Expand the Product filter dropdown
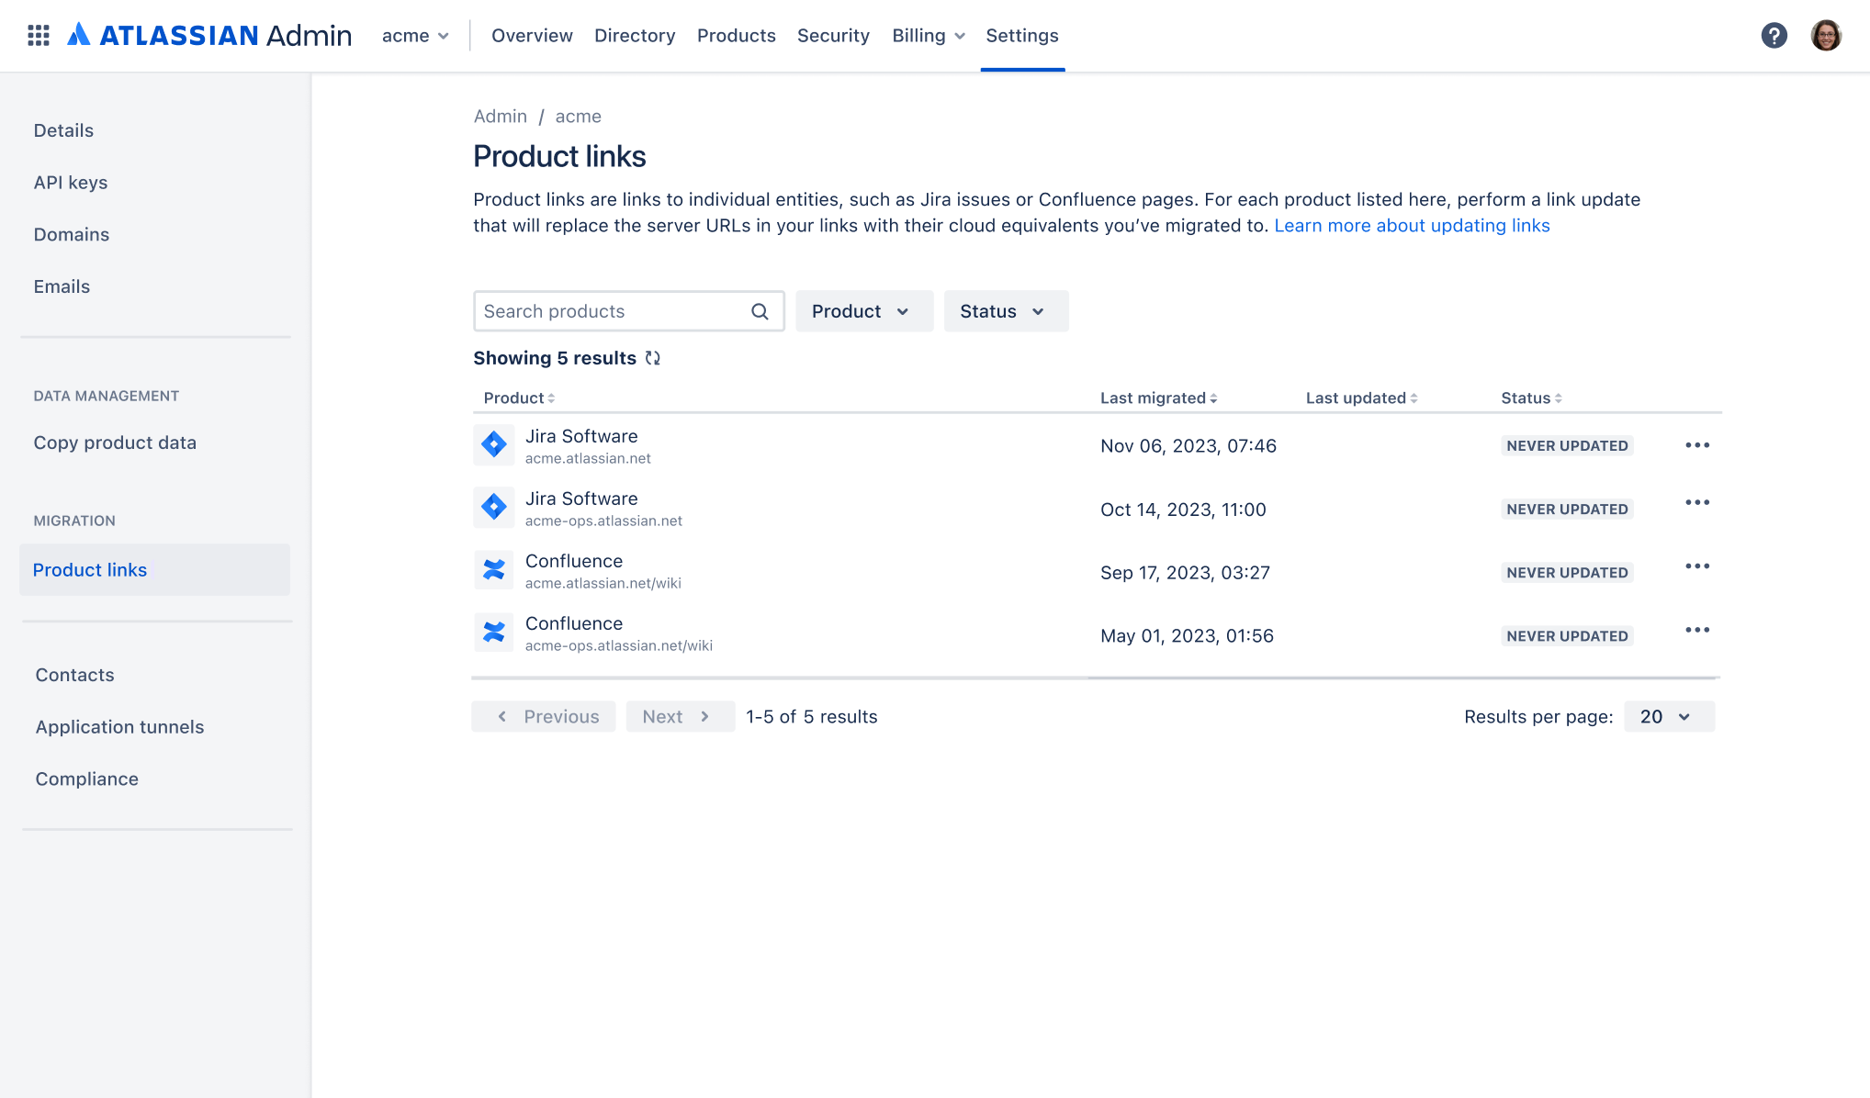Viewport: 1870px width, 1098px height. pyautogui.click(x=859, y=311)
